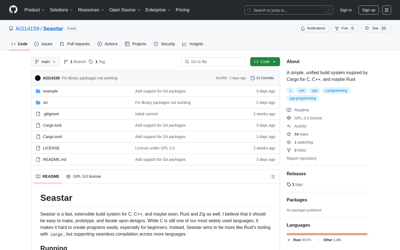
Task: Open the src folder
Action: coord(46,102)
